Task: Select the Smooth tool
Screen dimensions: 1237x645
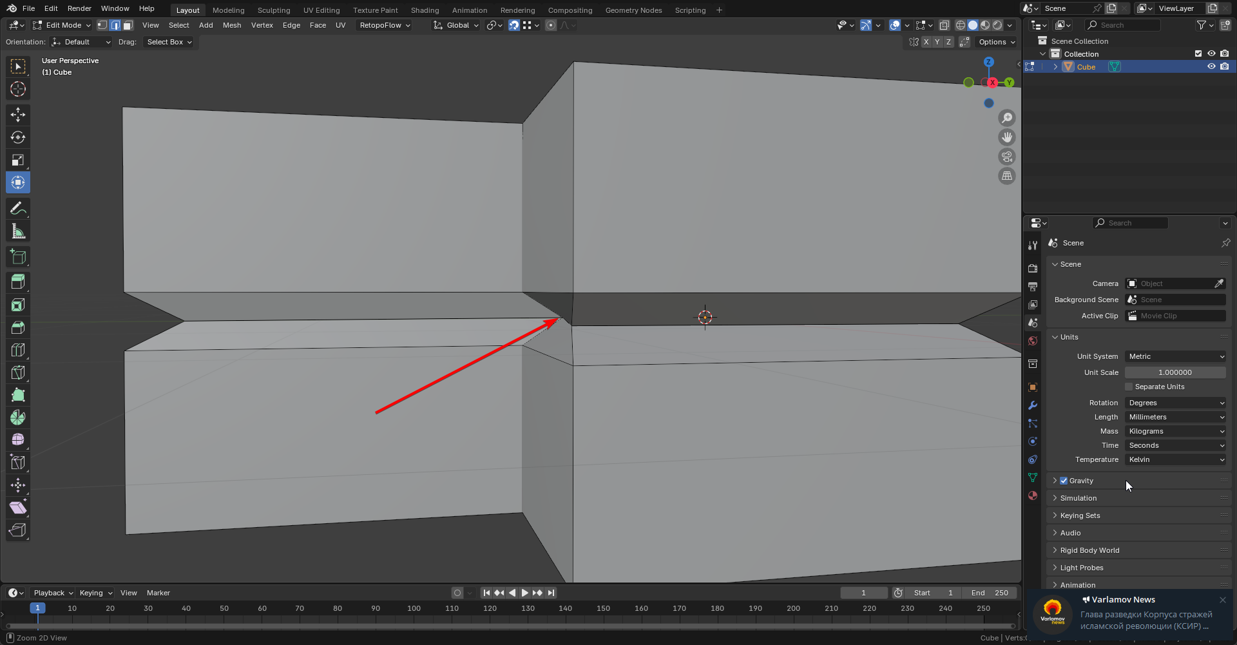Action: (x=18, y=440)
